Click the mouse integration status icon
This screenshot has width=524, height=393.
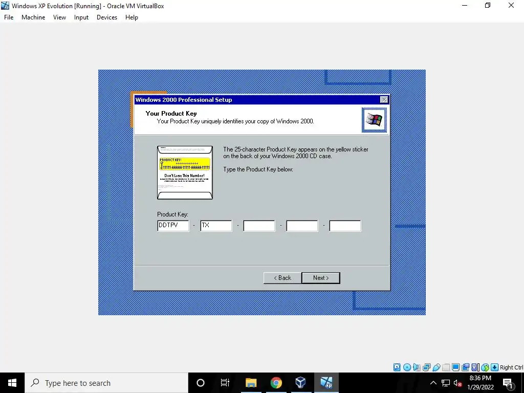coord(485,367)
